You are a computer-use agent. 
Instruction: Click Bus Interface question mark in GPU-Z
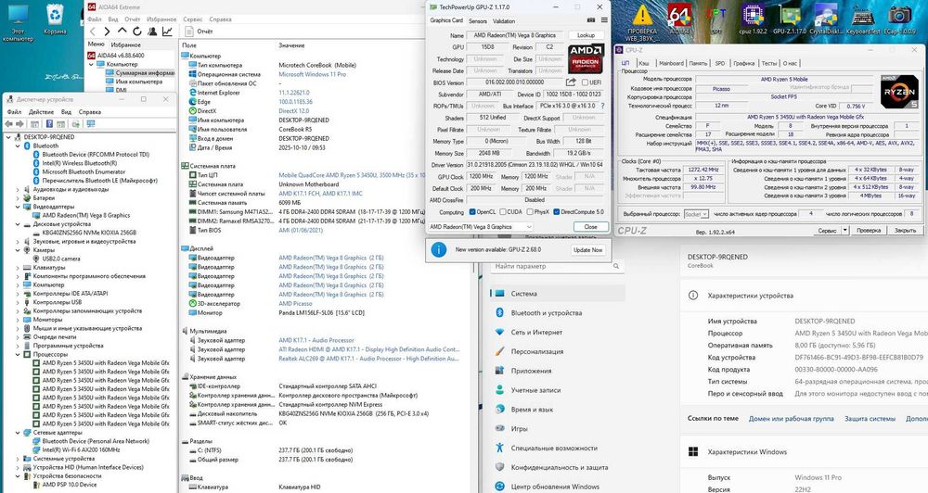point(602,106)
